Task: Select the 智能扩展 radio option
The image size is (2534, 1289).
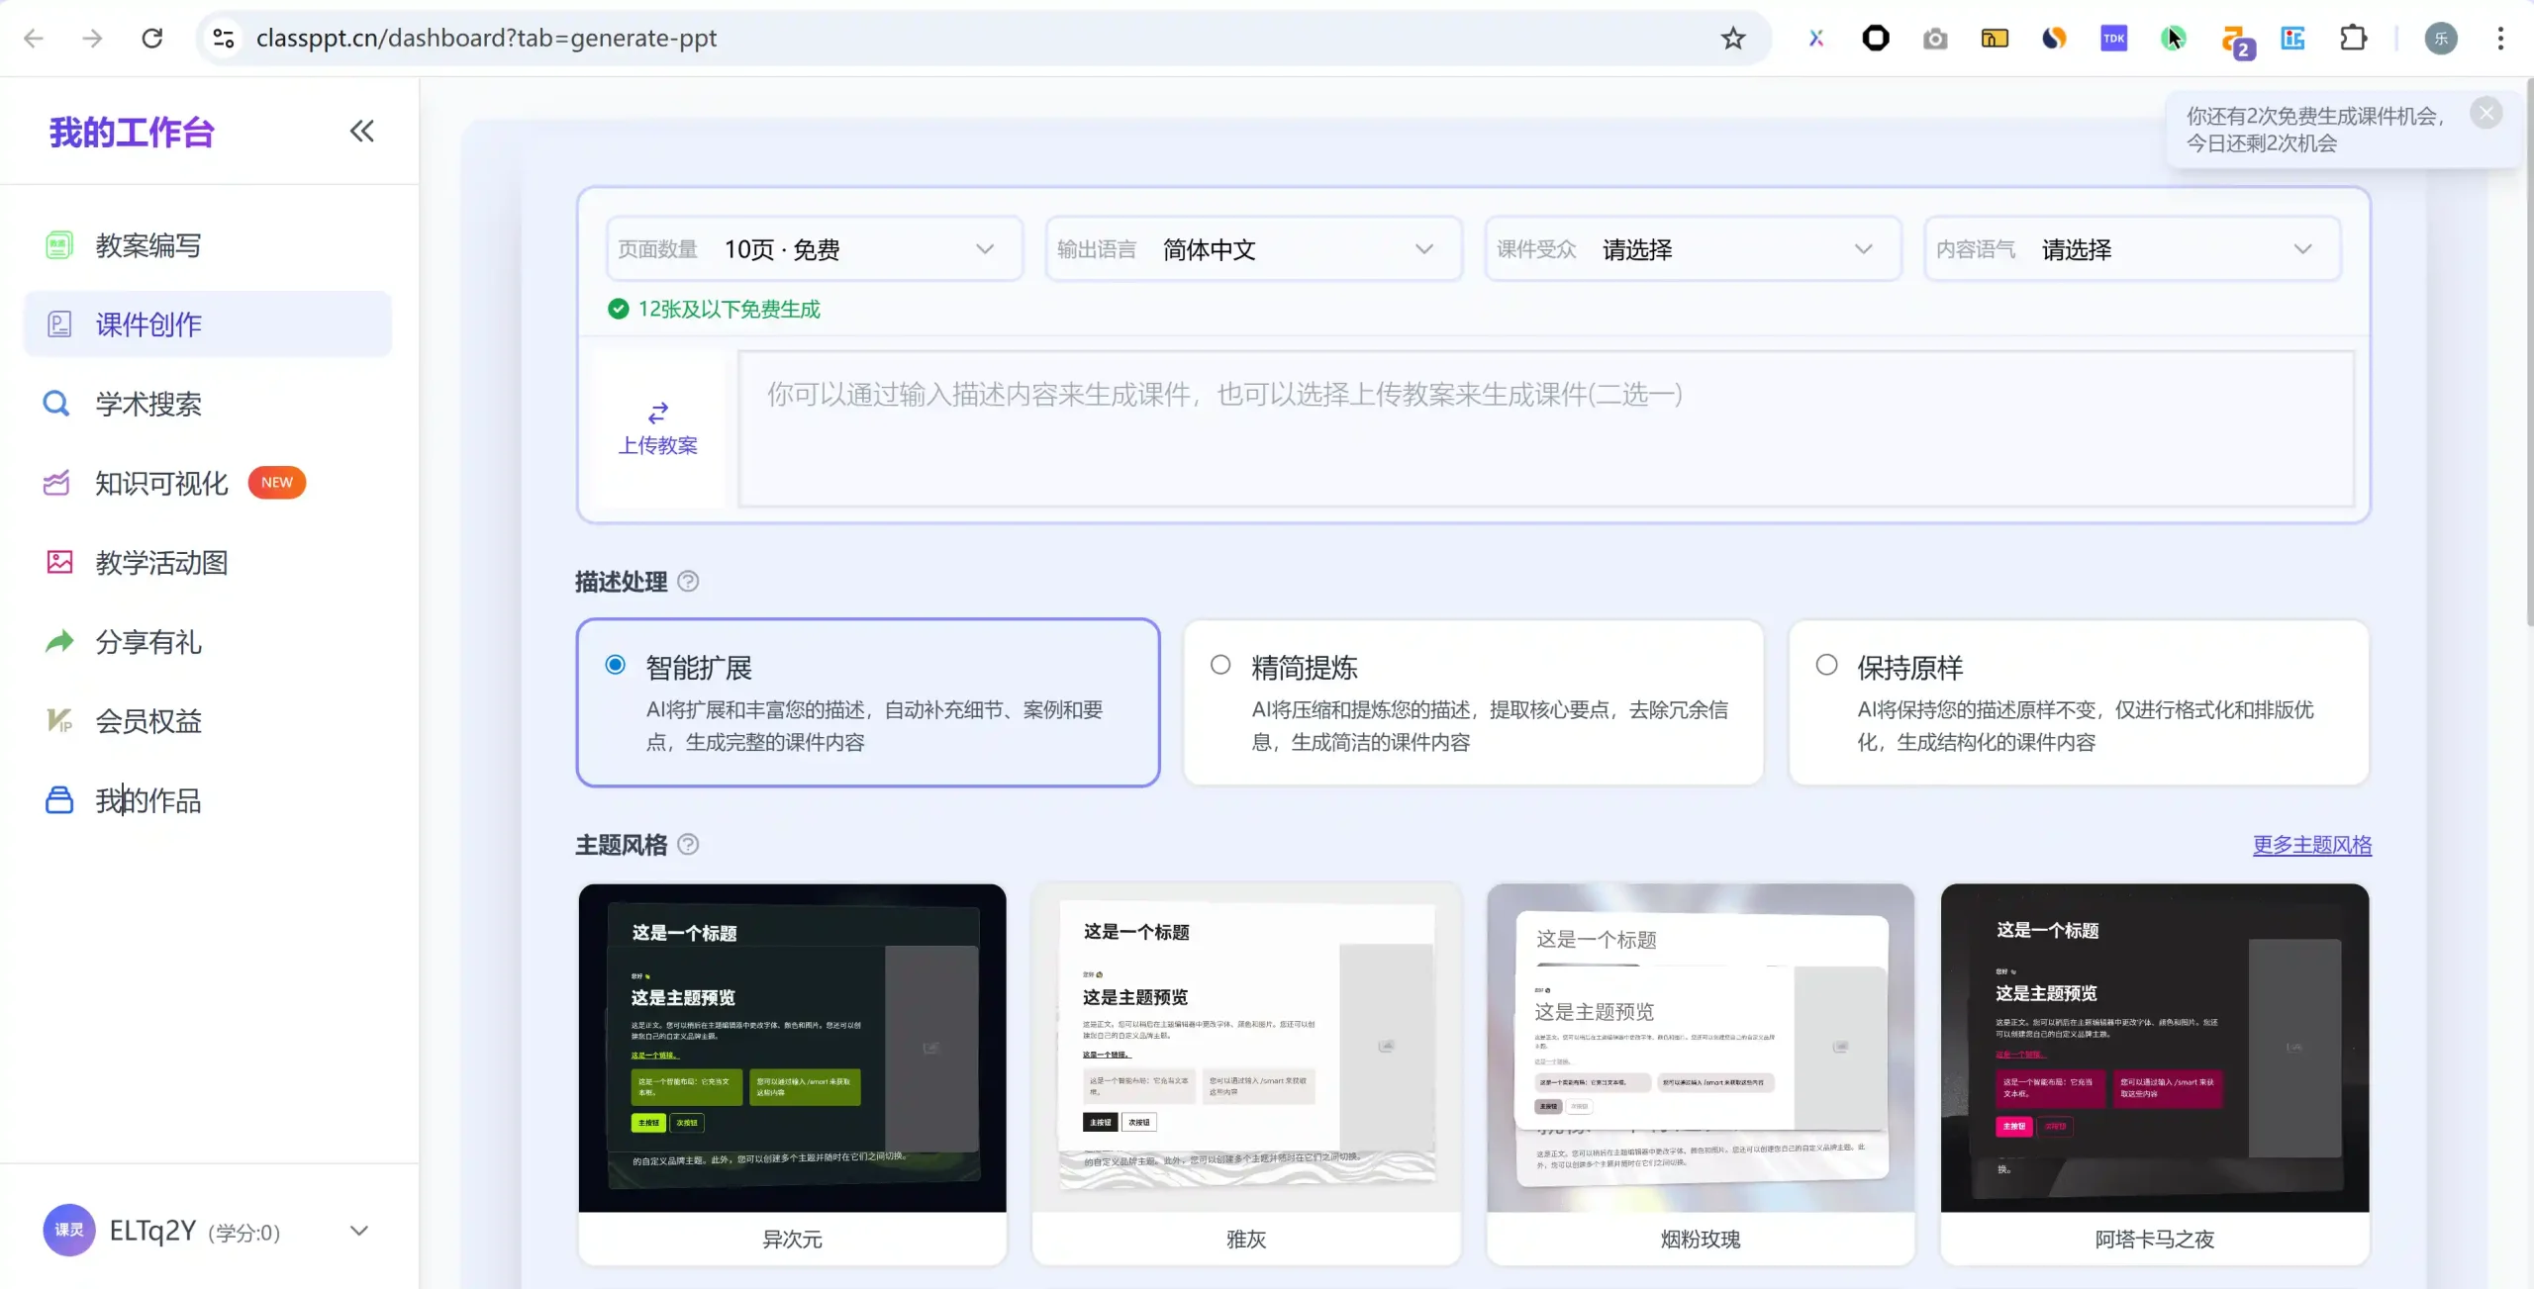Action: click(x=616, y=665)
